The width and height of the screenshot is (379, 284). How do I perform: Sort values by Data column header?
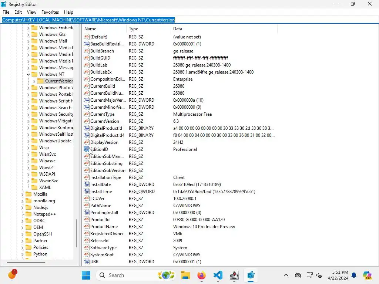pyautogui.click(x=224, y=29)
